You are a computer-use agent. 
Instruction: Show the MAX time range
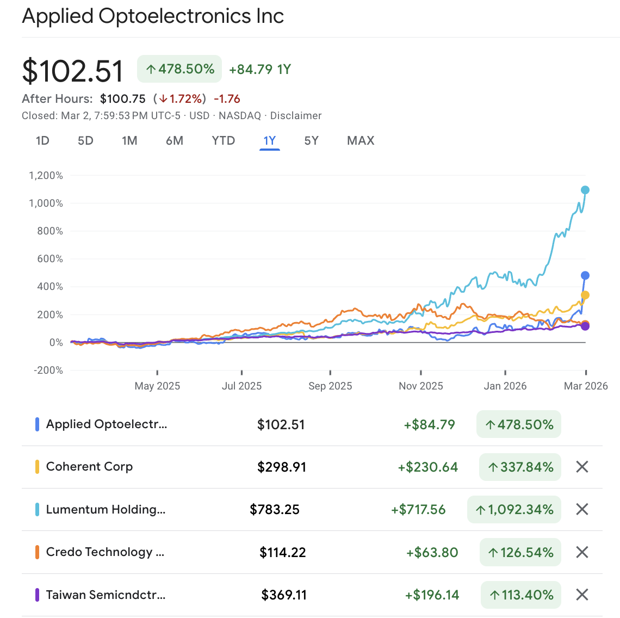click(x=361, y=141)
